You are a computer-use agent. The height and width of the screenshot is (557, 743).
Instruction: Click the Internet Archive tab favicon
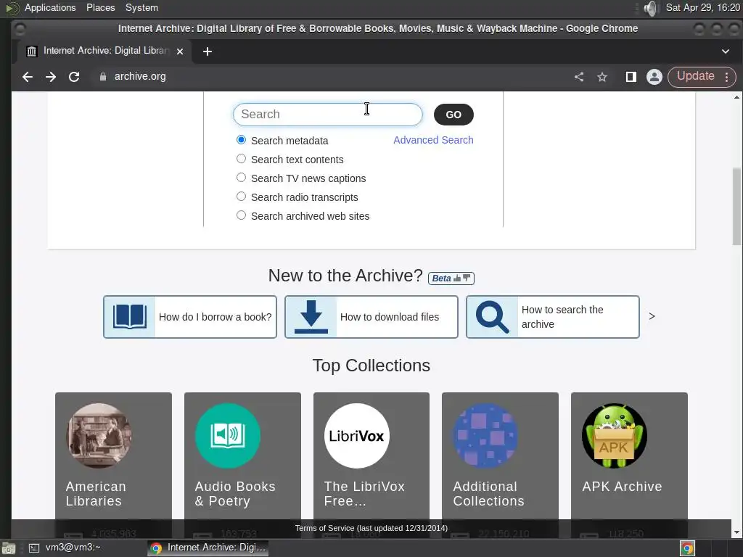(x=32, y=51)
